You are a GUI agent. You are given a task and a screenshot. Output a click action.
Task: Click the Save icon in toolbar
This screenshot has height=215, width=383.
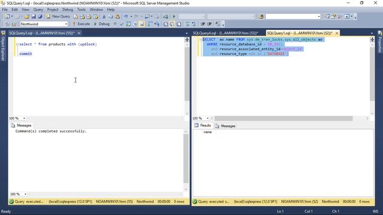point(34,17)
